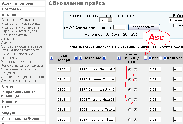Open Спецификации товаров link
183x124 pixels.
(x=22, y=77)
